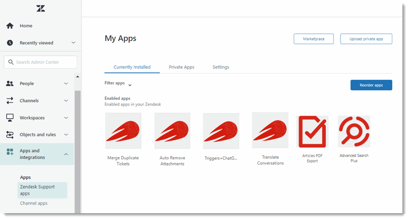This screenshot has height=218, width=409.
Task: Click the search magnifier icon
Action: (x=11, y=62)
